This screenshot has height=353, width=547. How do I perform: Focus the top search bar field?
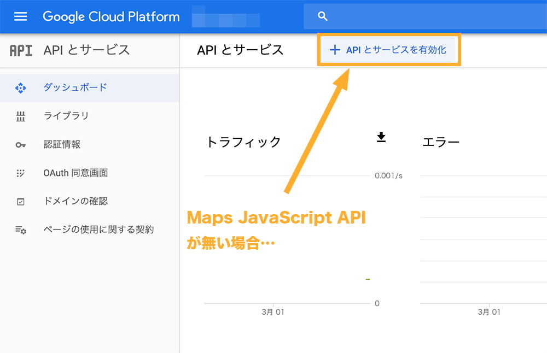(x=425, y=16)
